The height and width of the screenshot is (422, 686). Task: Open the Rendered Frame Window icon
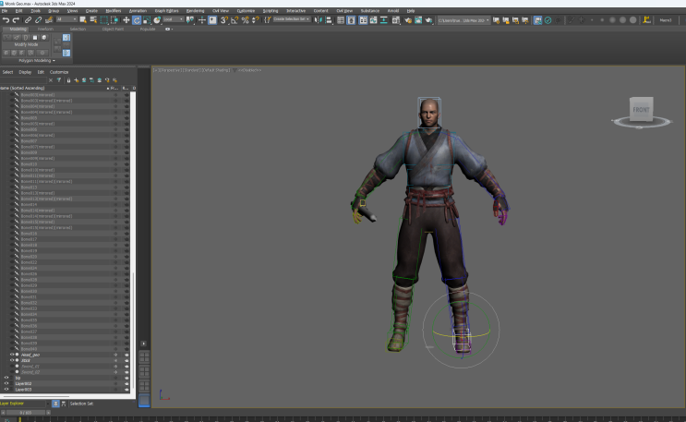[418, 20]
